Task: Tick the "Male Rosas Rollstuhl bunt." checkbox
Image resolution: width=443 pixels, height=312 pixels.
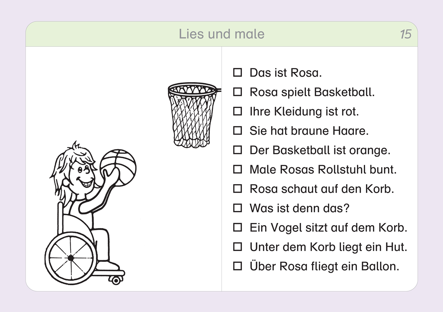Action: click(x=238, y=169)
